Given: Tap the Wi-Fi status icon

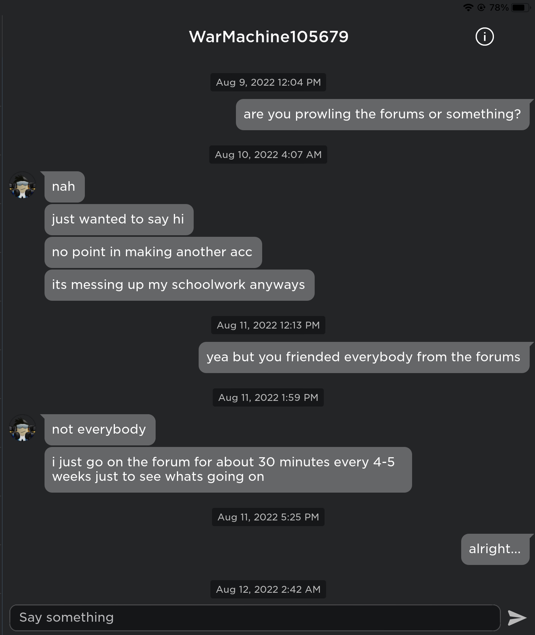Looking at the screenshot, I should (468, 8).
